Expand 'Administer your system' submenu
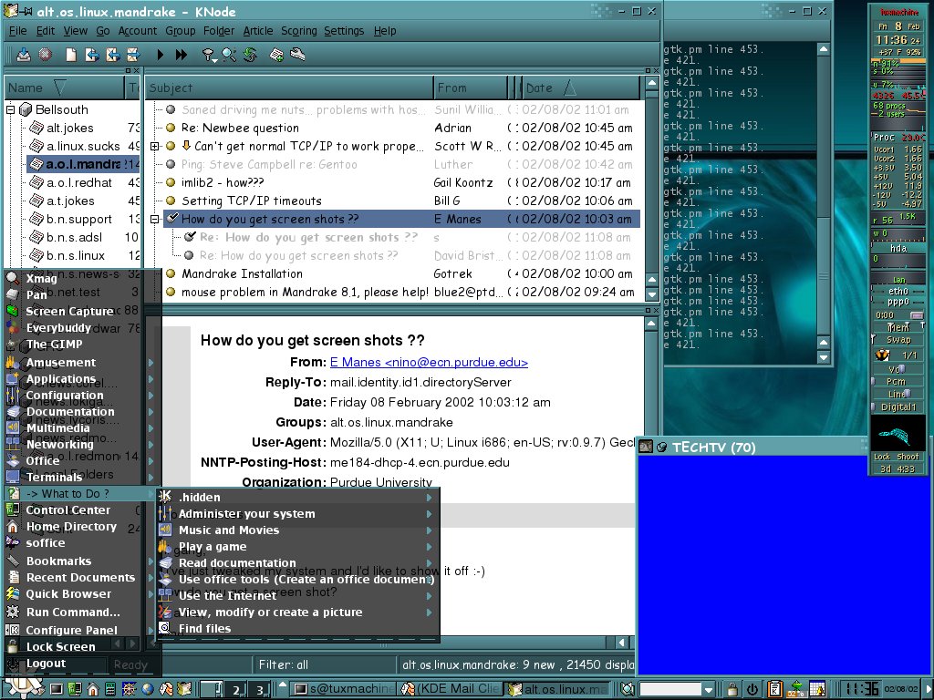Viewport: 934px width, 700px height. pyautogui.click(x=298, y=514)
